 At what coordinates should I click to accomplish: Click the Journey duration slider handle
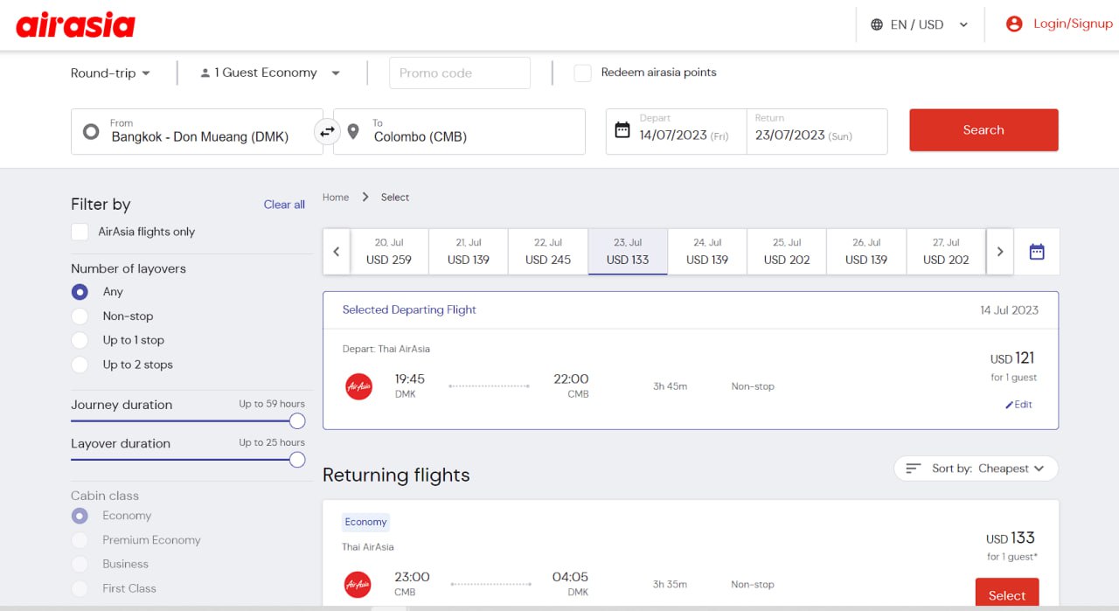(x=297, y=421)
